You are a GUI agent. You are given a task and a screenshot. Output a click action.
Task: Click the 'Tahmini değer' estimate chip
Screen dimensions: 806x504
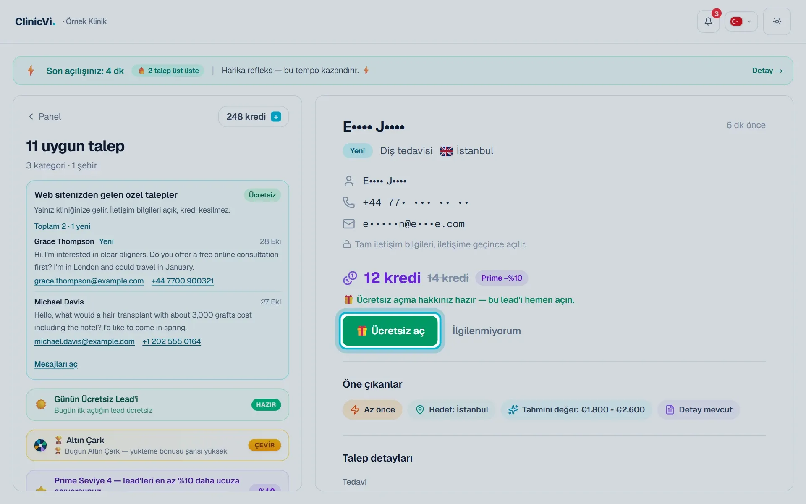[x=576, y=410]
